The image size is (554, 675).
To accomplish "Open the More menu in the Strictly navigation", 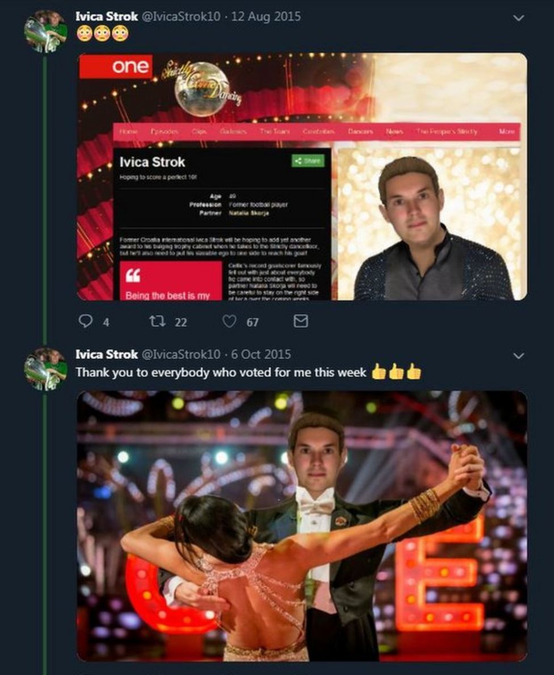I will point(507,131).
